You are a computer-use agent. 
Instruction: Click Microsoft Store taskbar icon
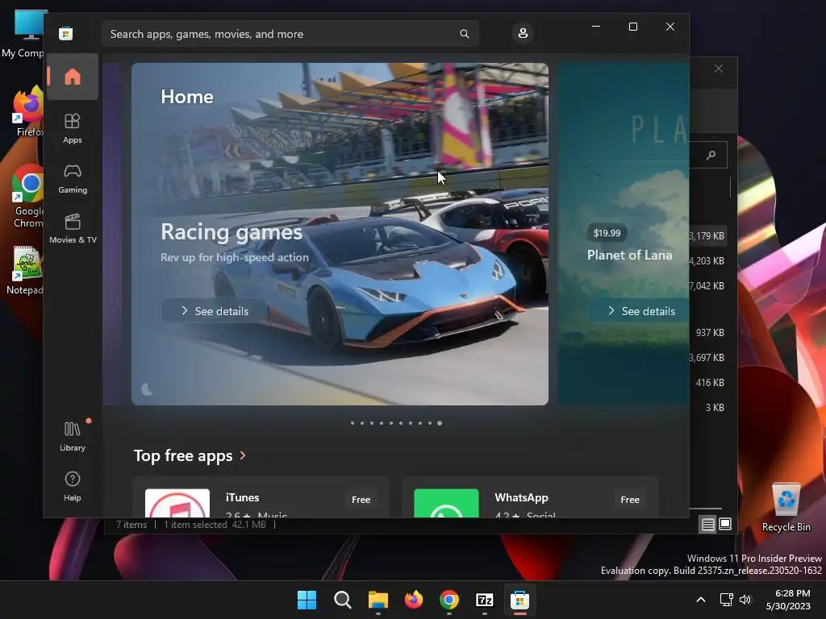click(x=520, y=600)
